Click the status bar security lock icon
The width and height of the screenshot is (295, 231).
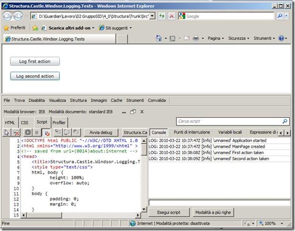tap(247, 223)
